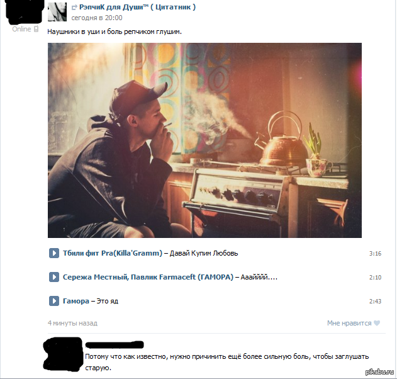Viewport: 397px width, 379px height.
Task: Click the poster's redacted profile avatar
Action: click(23, 11)
